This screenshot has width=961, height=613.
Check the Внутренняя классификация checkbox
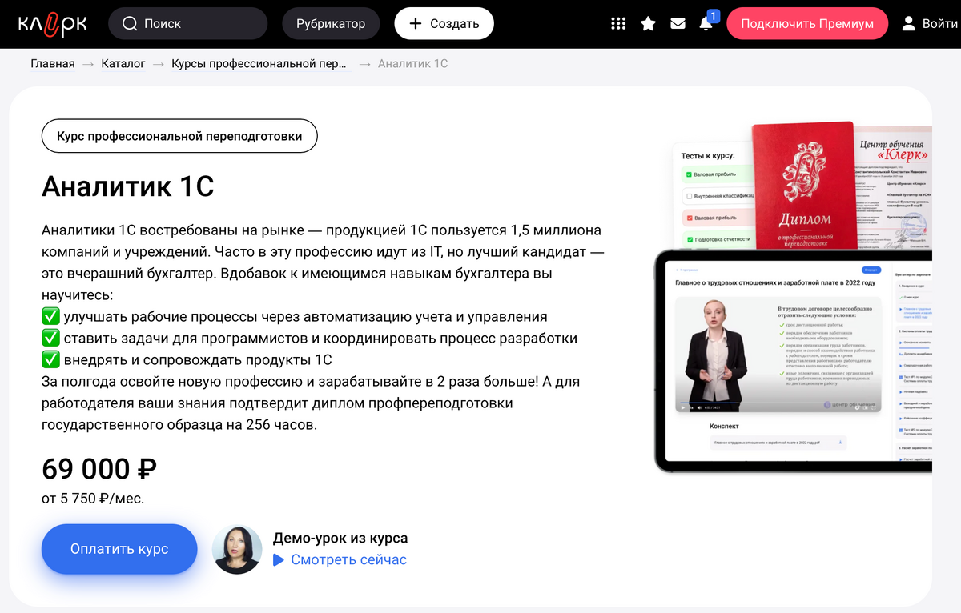(688, 195)
